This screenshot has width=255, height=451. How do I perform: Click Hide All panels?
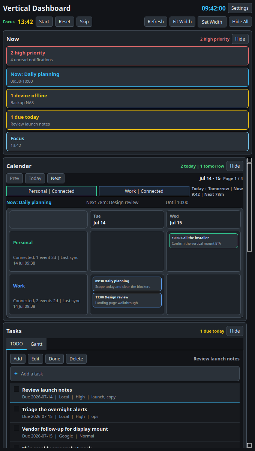[x=240, y=22]
